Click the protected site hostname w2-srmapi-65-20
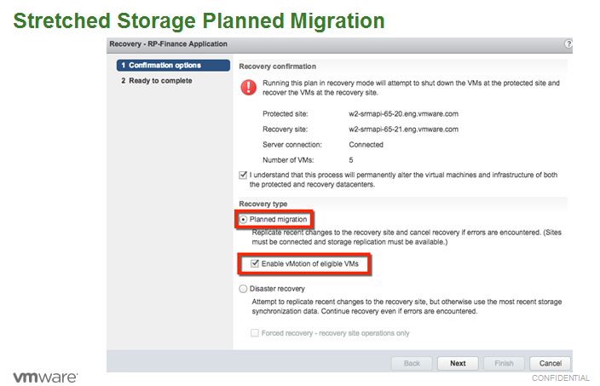Viewport: 600px width, 386px height. coord(403,113)
